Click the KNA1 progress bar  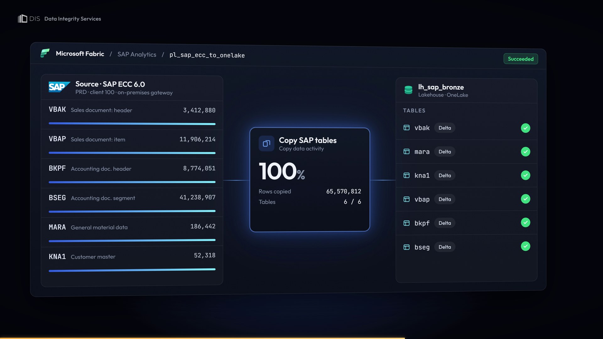point(132,270)
